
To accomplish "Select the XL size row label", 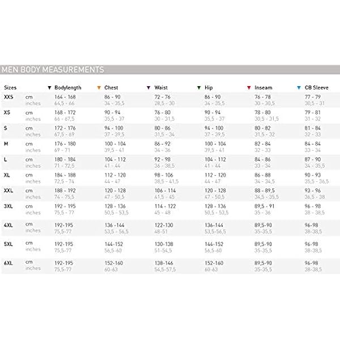I will point(7,175).
